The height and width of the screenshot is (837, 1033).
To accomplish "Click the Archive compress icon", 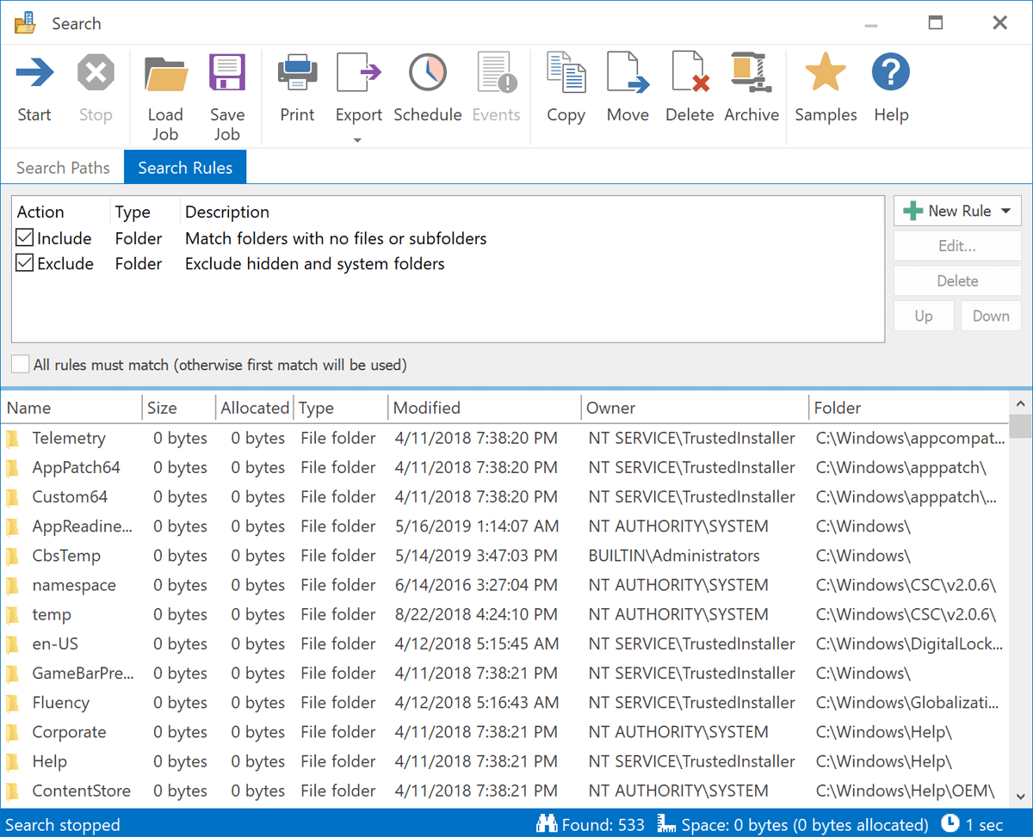I will click(752, 73).
